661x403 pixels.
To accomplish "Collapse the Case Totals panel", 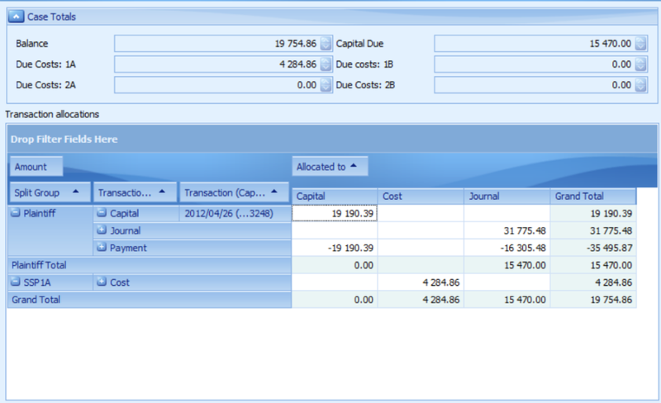I will pyautogui.click(x=16, y=17).
